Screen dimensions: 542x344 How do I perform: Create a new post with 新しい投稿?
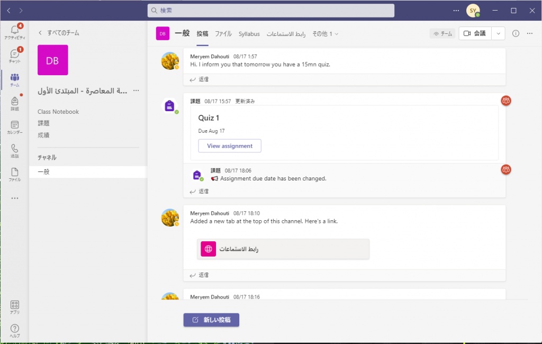(211, 320)
